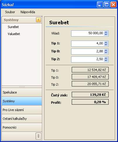Maximize the Sázkař window
The image size is (118, 142).
pos(107,4)
